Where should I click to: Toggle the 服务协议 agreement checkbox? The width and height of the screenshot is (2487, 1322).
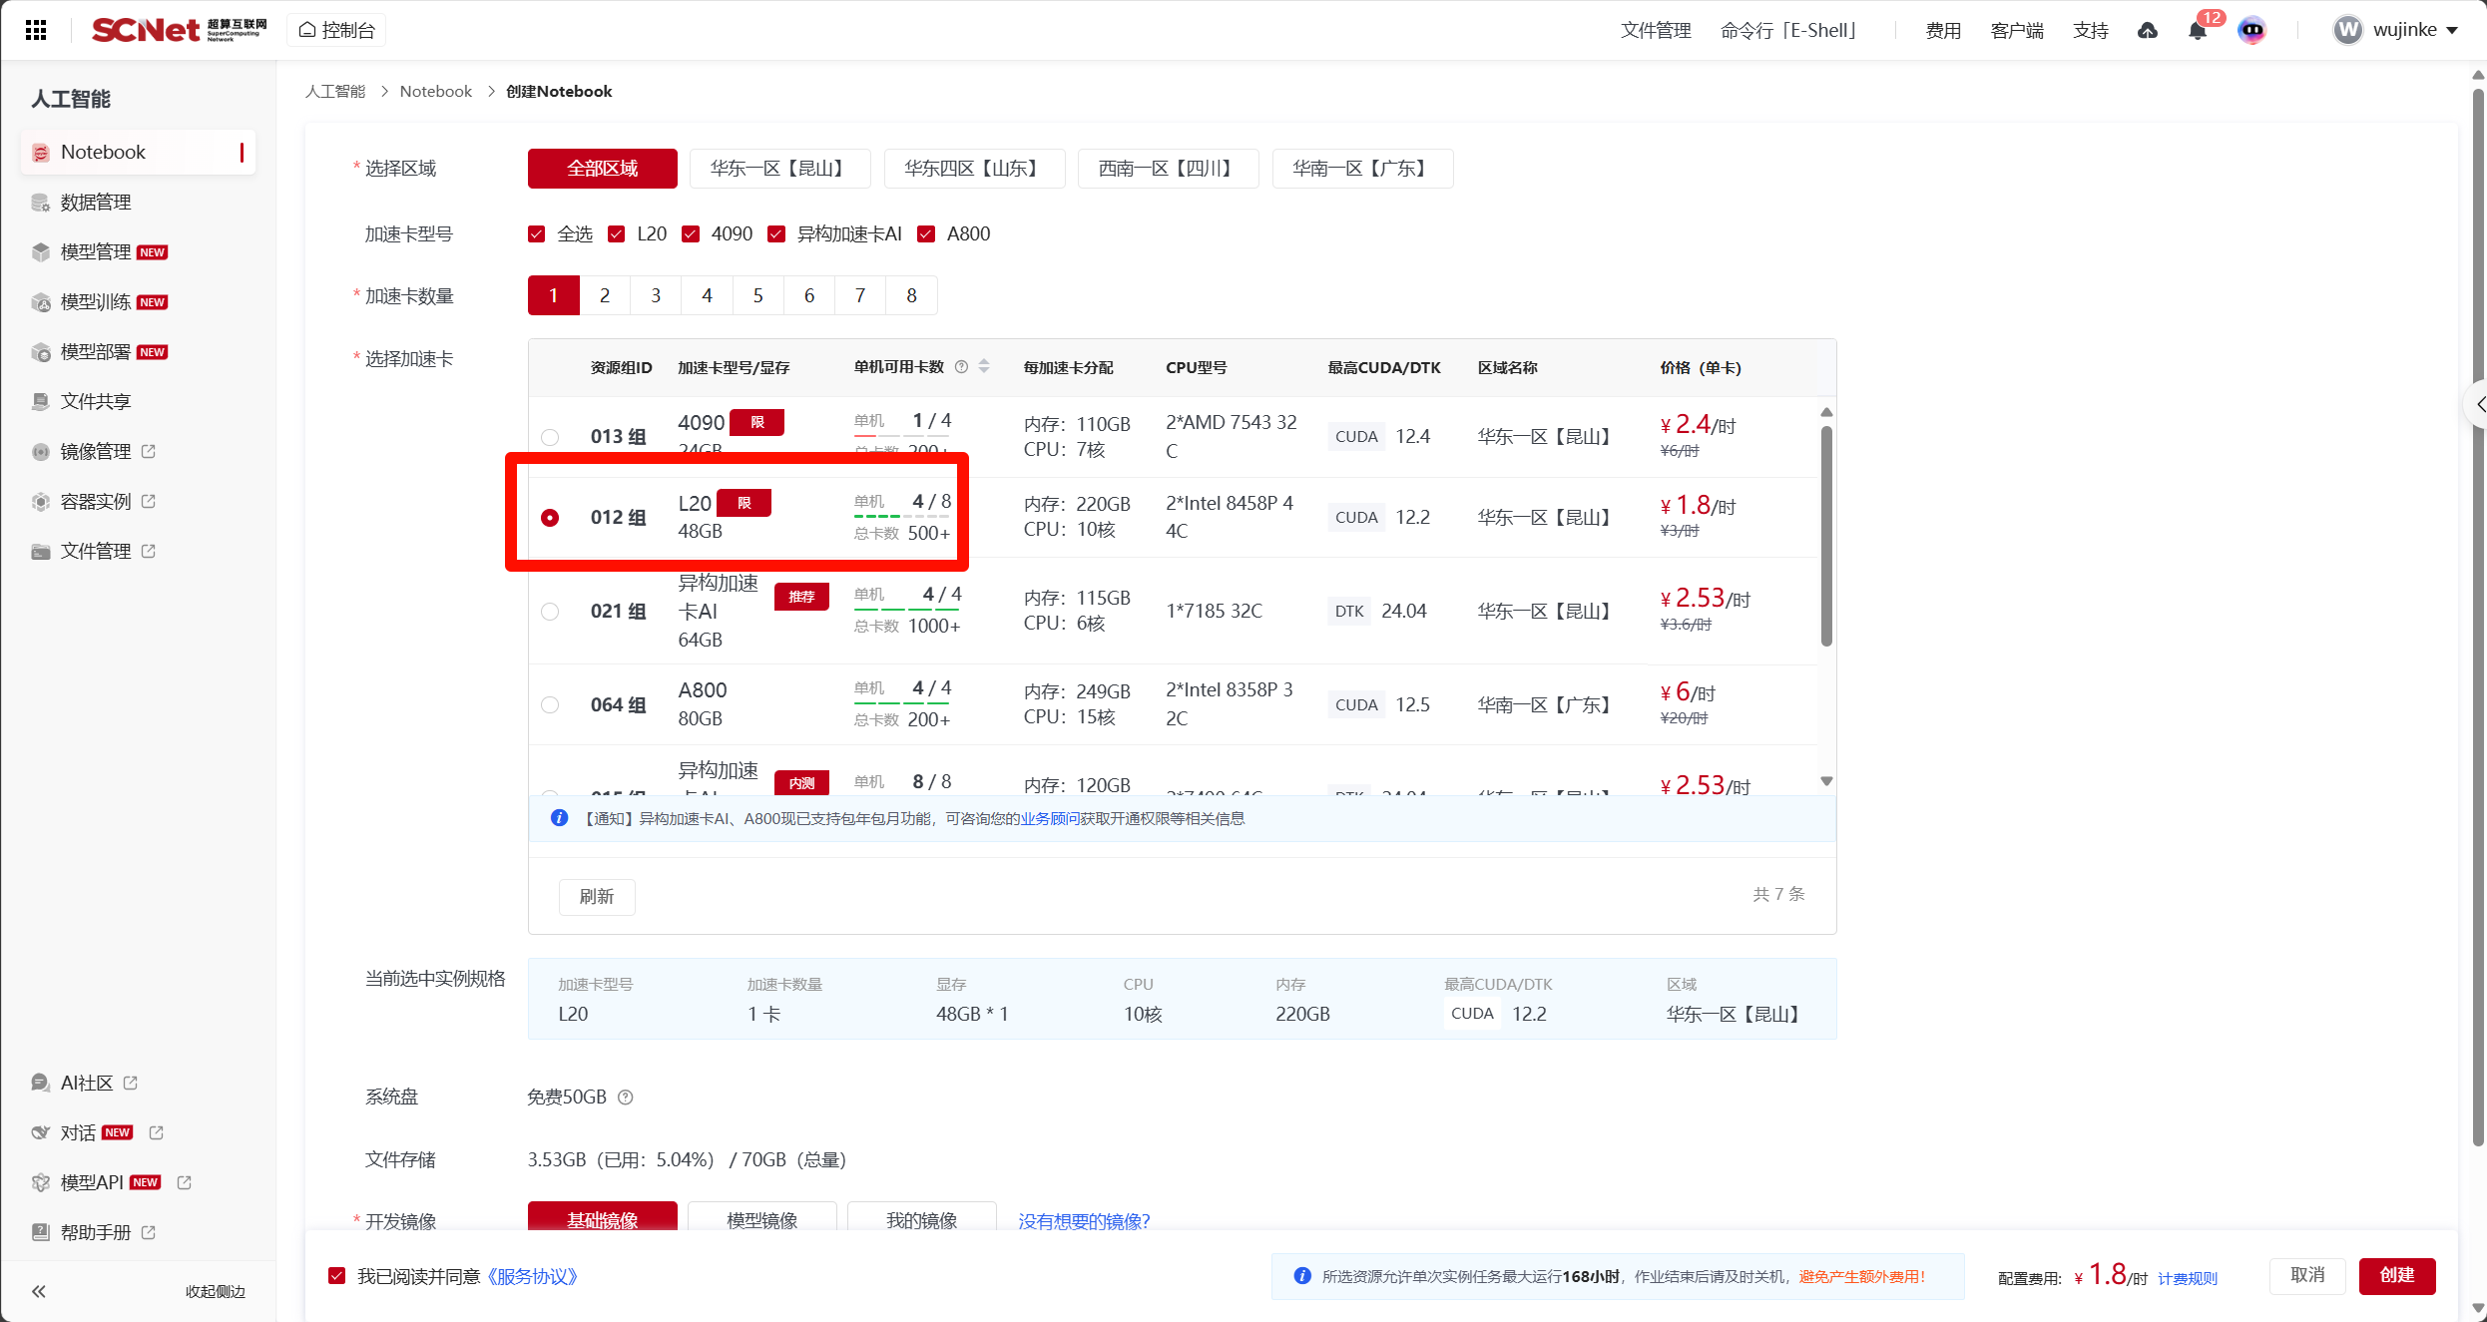click(x=337, y=1276)
